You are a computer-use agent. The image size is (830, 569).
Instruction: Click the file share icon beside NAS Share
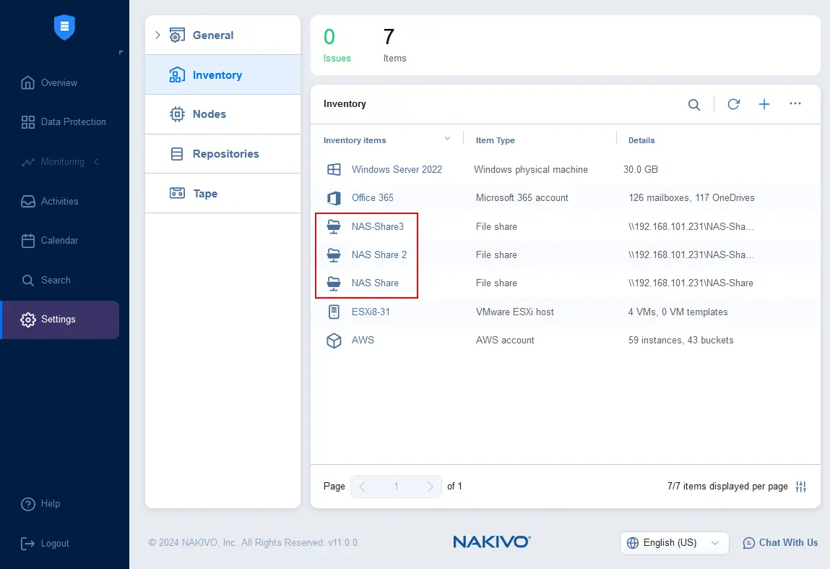coord(334,283)
